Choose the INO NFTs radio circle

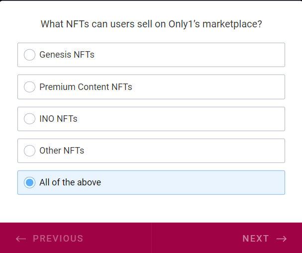30,119
